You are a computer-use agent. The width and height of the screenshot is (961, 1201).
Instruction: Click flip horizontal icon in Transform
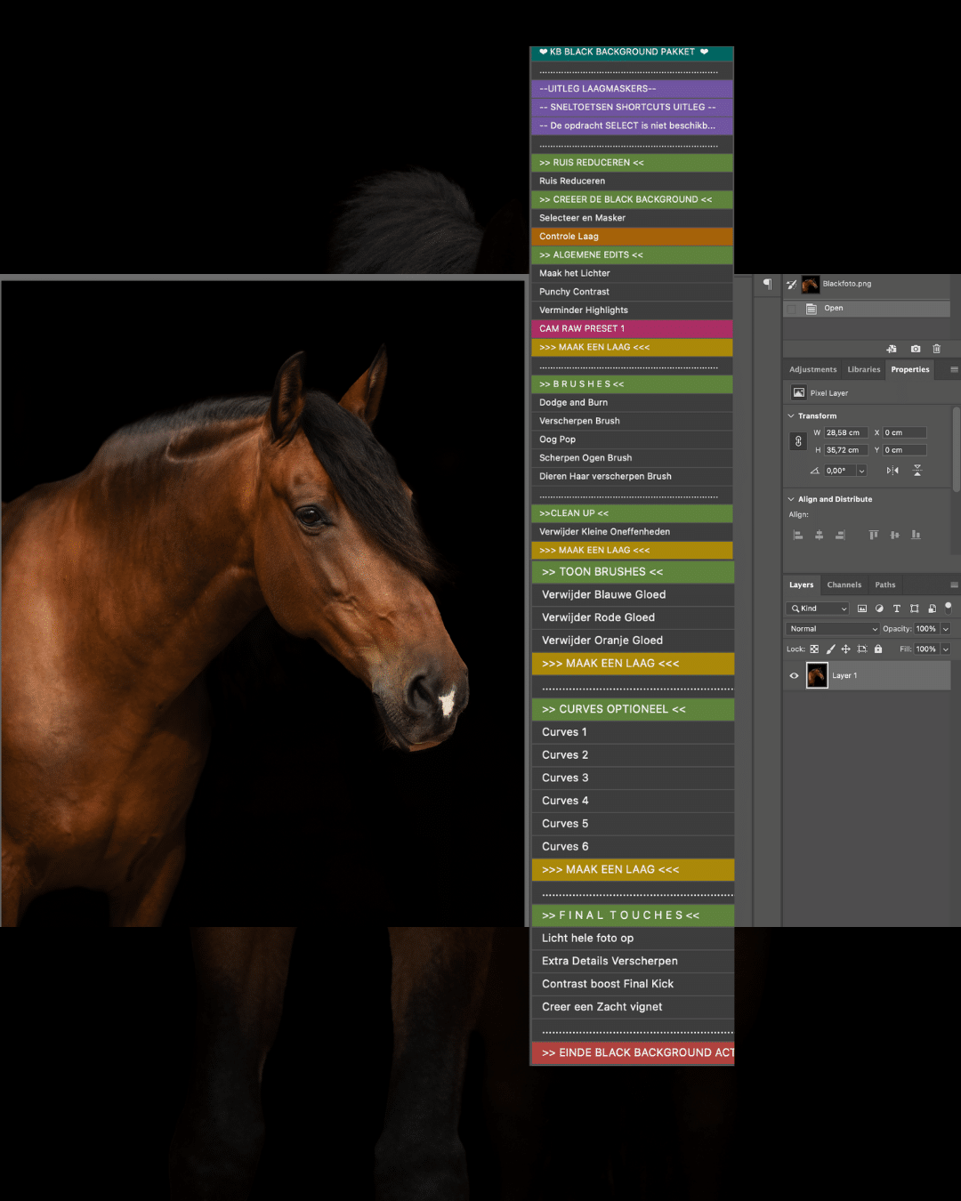(892, 471)
